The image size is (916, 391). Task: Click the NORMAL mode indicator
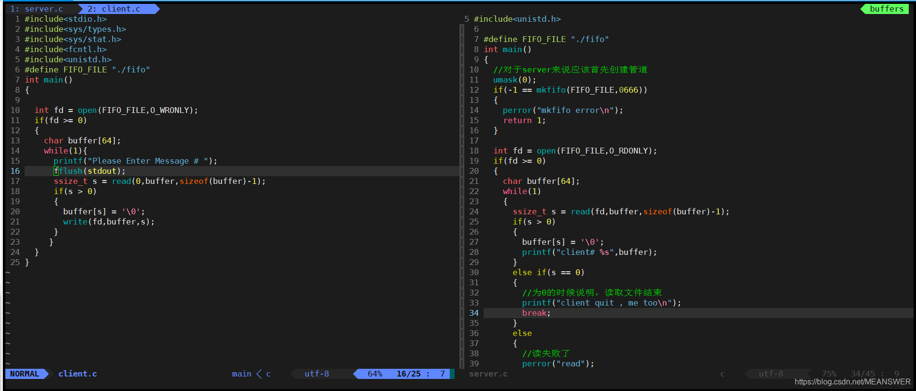25,374
